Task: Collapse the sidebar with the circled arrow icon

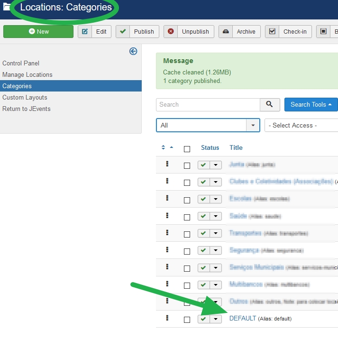Action: [x=133, y=51]
